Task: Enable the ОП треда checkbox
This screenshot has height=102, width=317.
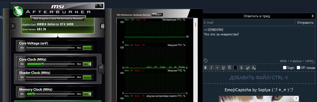Action: pyautogui.click(x=298, y=68)
